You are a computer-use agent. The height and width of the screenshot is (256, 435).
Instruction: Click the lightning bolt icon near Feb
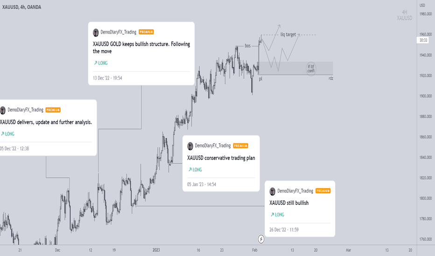point(261,239)
